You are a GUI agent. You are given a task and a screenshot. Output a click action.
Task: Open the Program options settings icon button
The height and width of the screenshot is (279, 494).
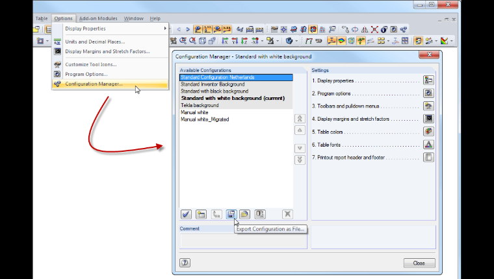point(428,93)
